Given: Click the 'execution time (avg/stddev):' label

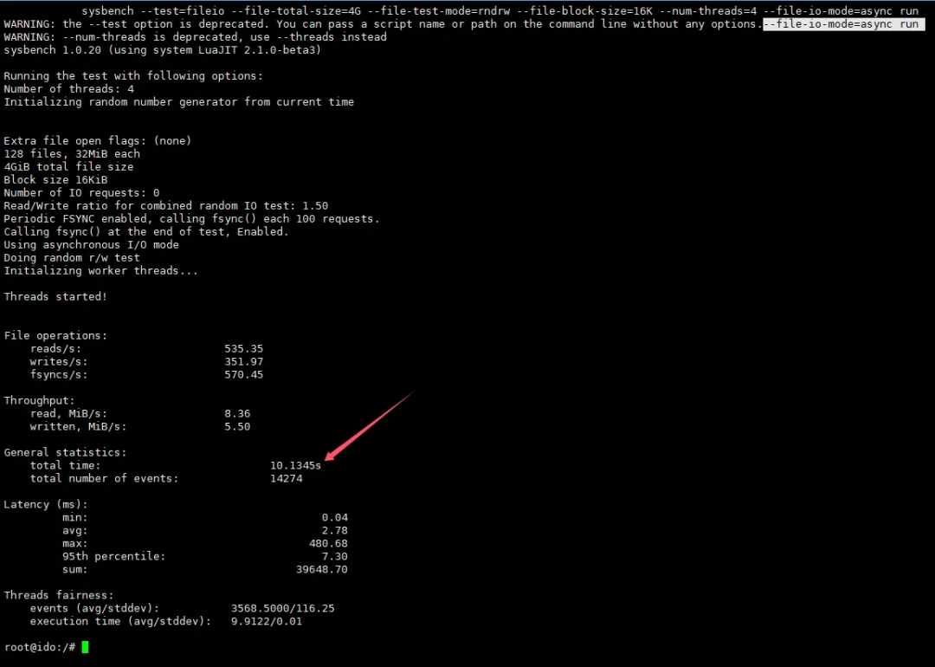Looking at the screenshot, I should (120, 621).
